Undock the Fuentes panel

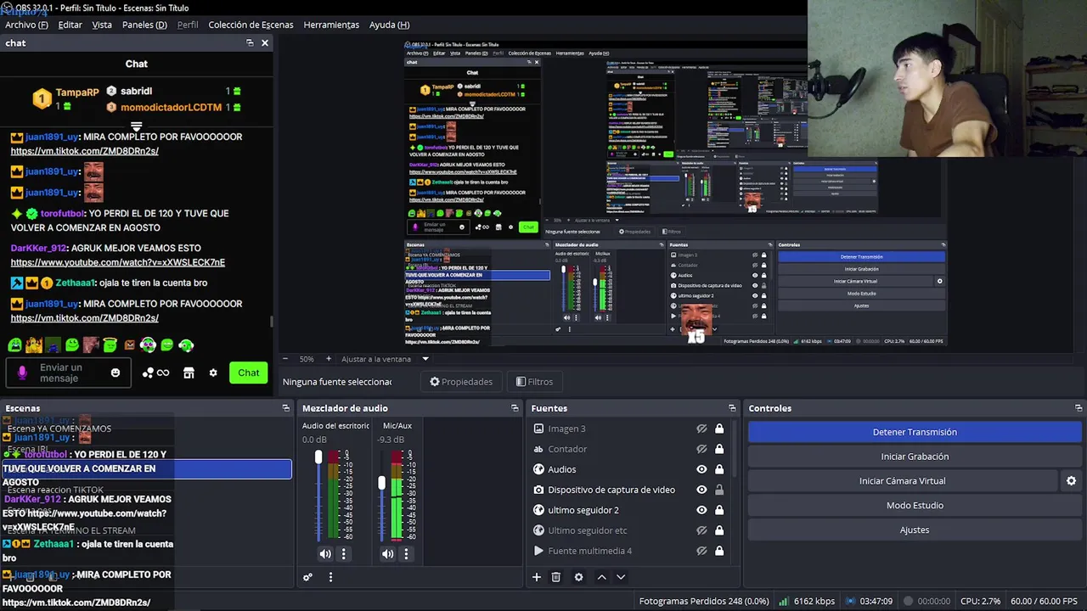point(732,408)
